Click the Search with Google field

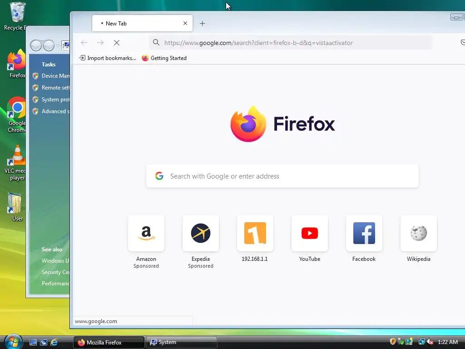282,176
